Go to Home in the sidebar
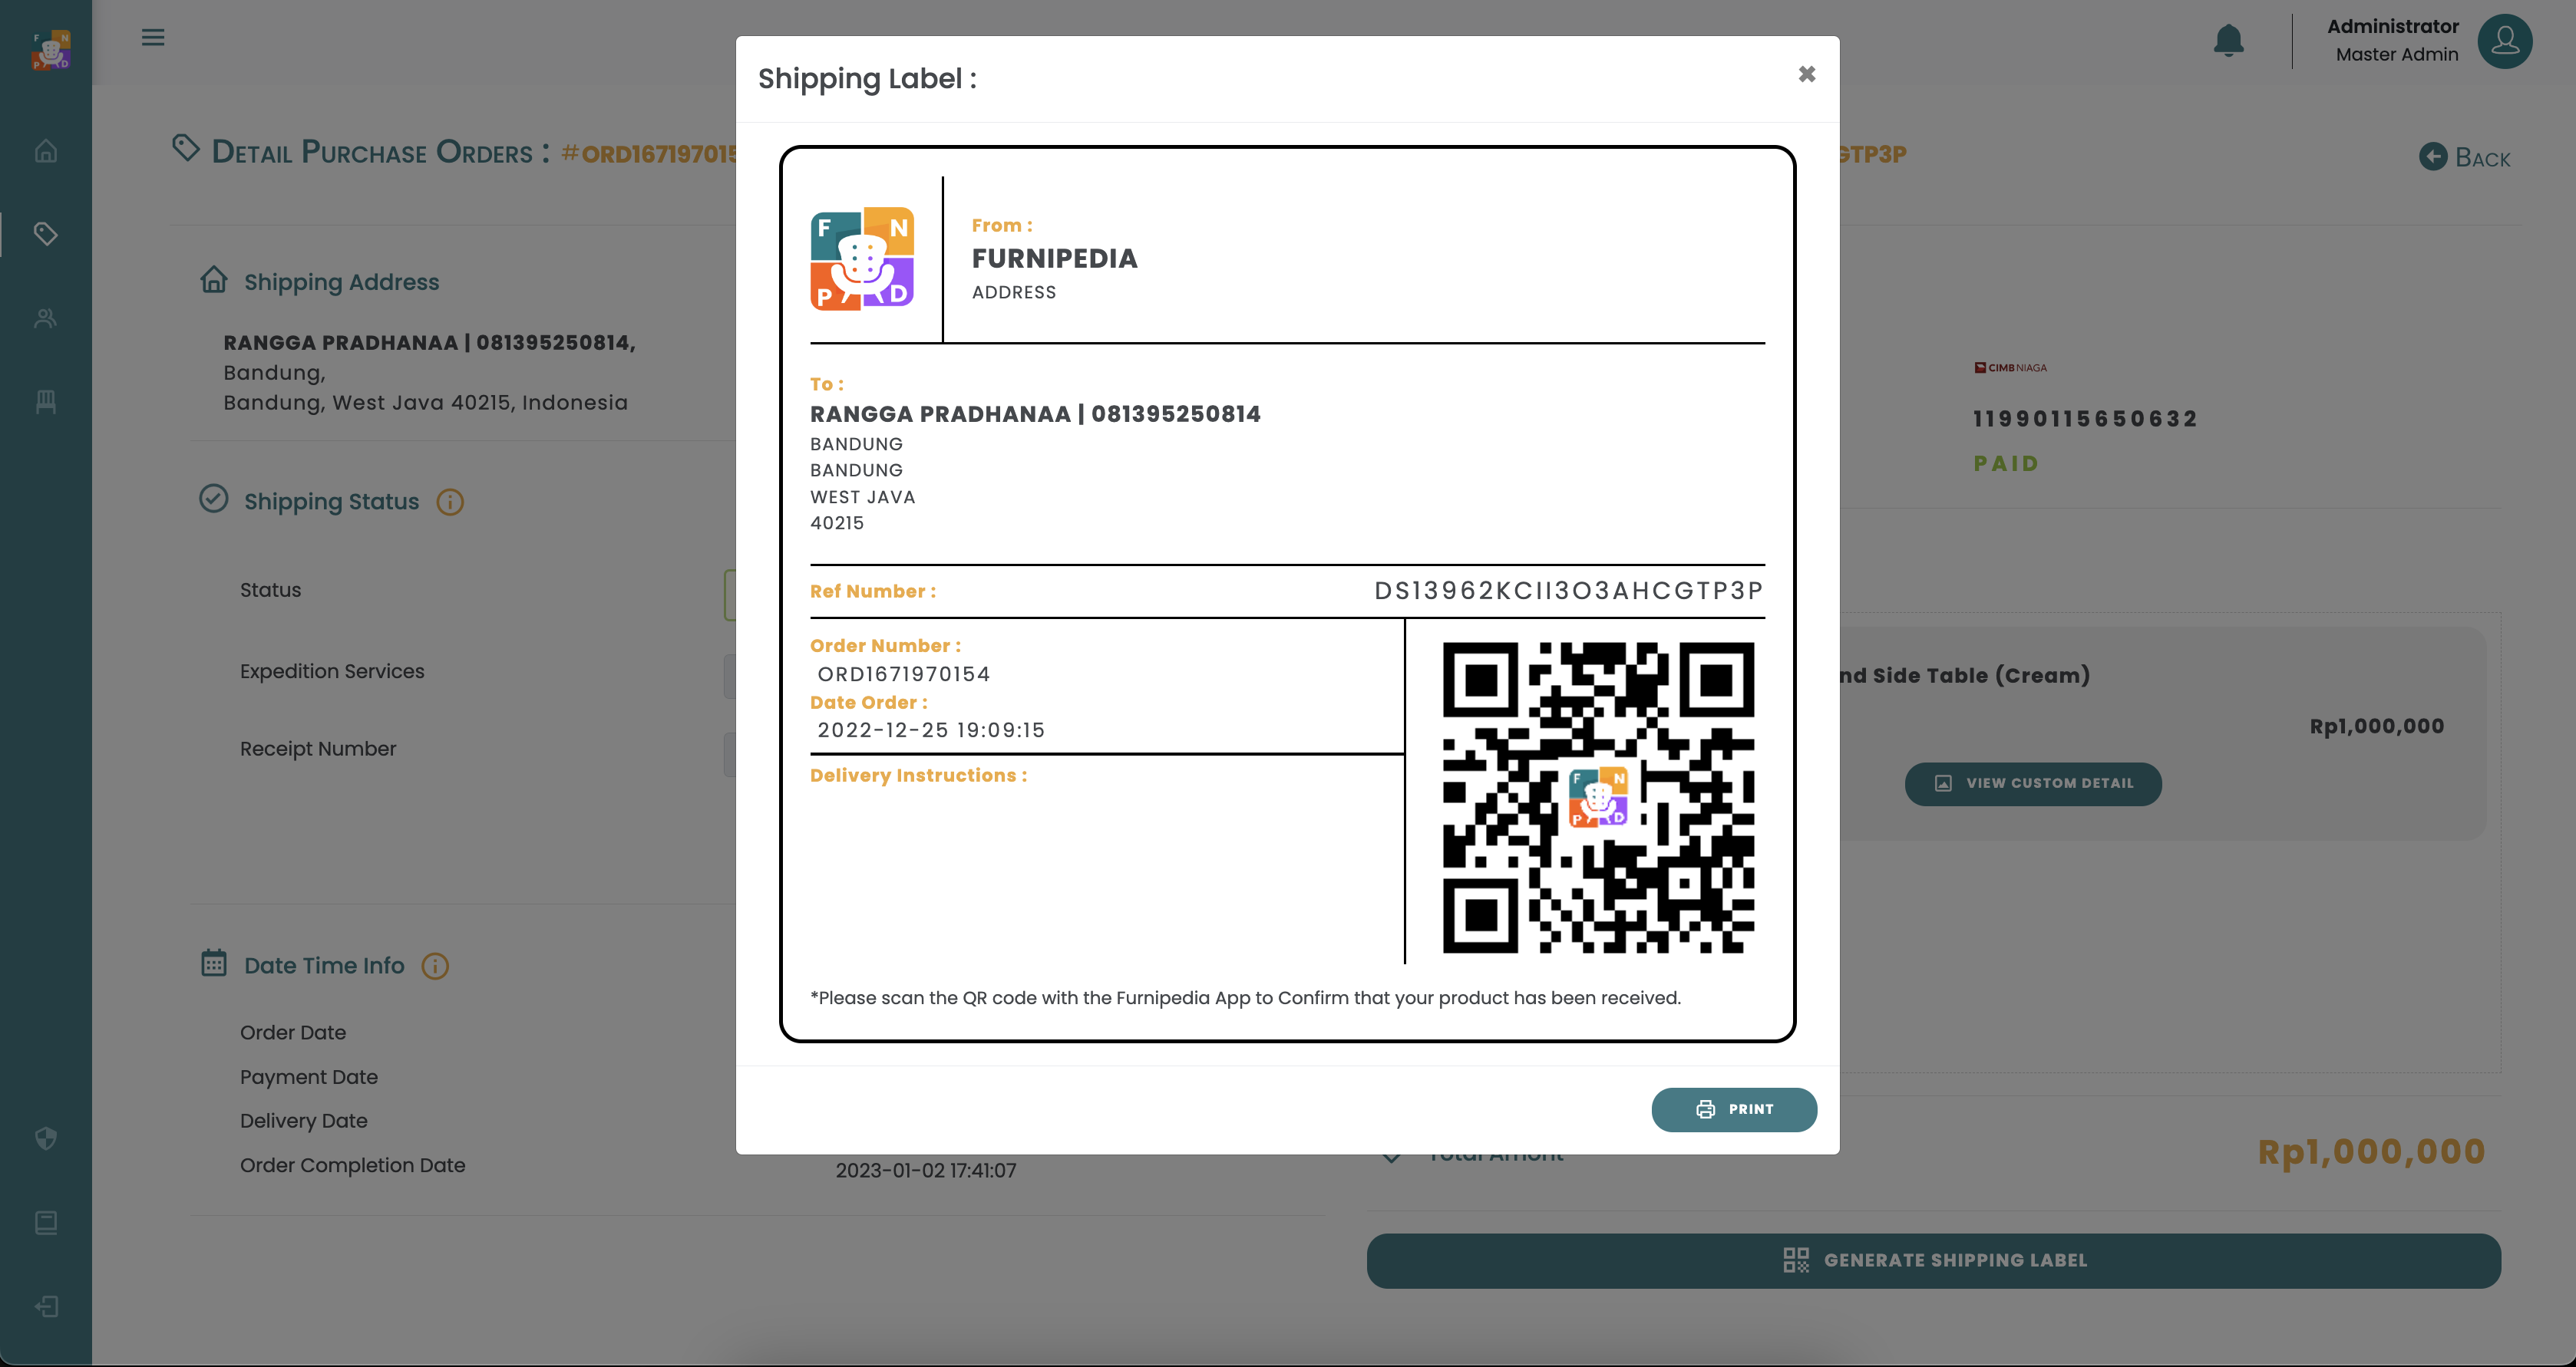2576x1367 pixels. (x=46, y=151)
